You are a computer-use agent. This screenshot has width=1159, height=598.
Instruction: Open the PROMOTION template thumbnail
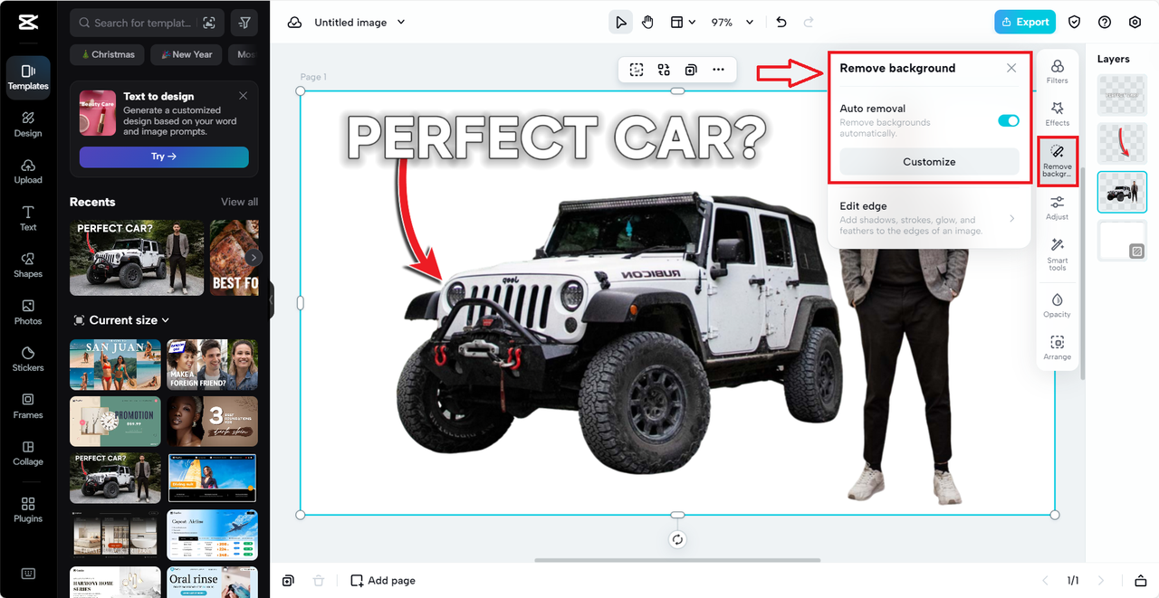[x=115, y=422]
